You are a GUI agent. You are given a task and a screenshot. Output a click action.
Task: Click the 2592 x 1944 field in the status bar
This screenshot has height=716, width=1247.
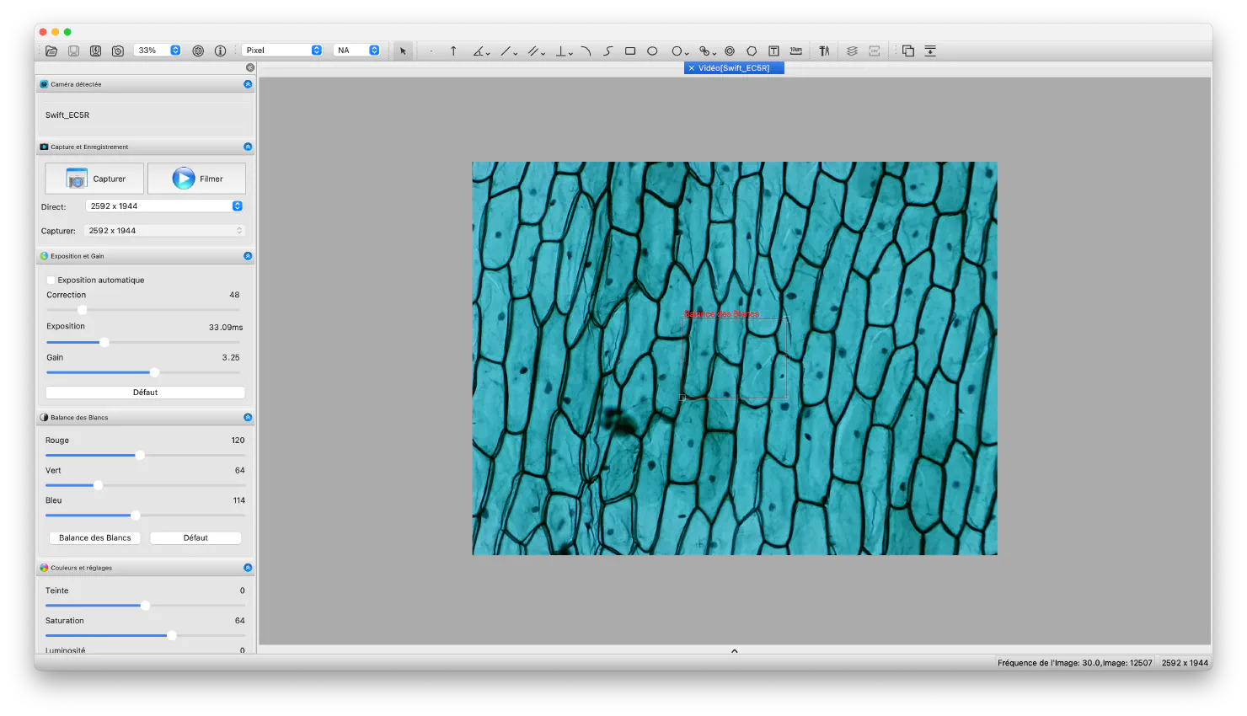coord(1184,663)
